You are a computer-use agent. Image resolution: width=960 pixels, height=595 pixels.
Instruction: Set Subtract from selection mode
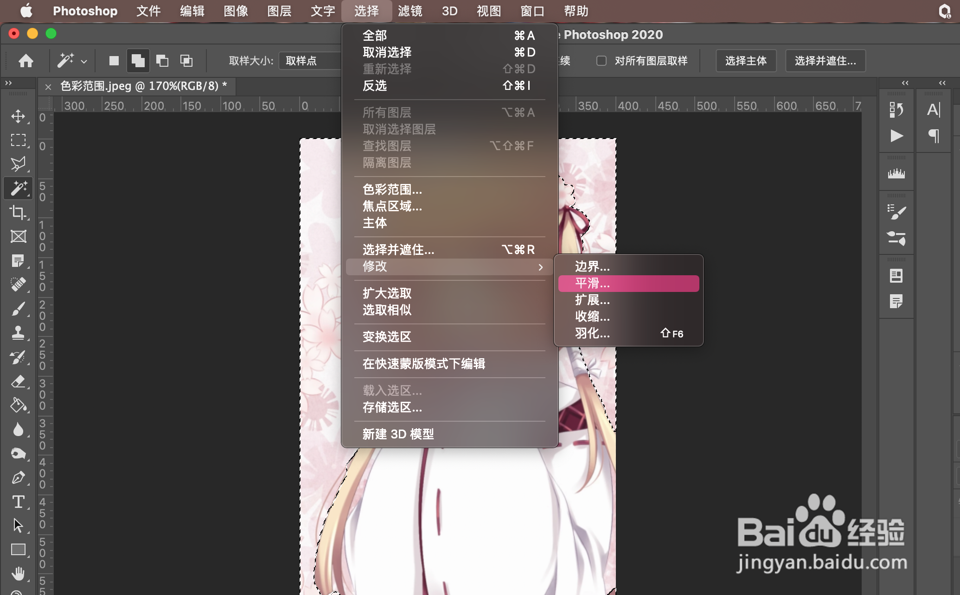[x=162, y=61]
